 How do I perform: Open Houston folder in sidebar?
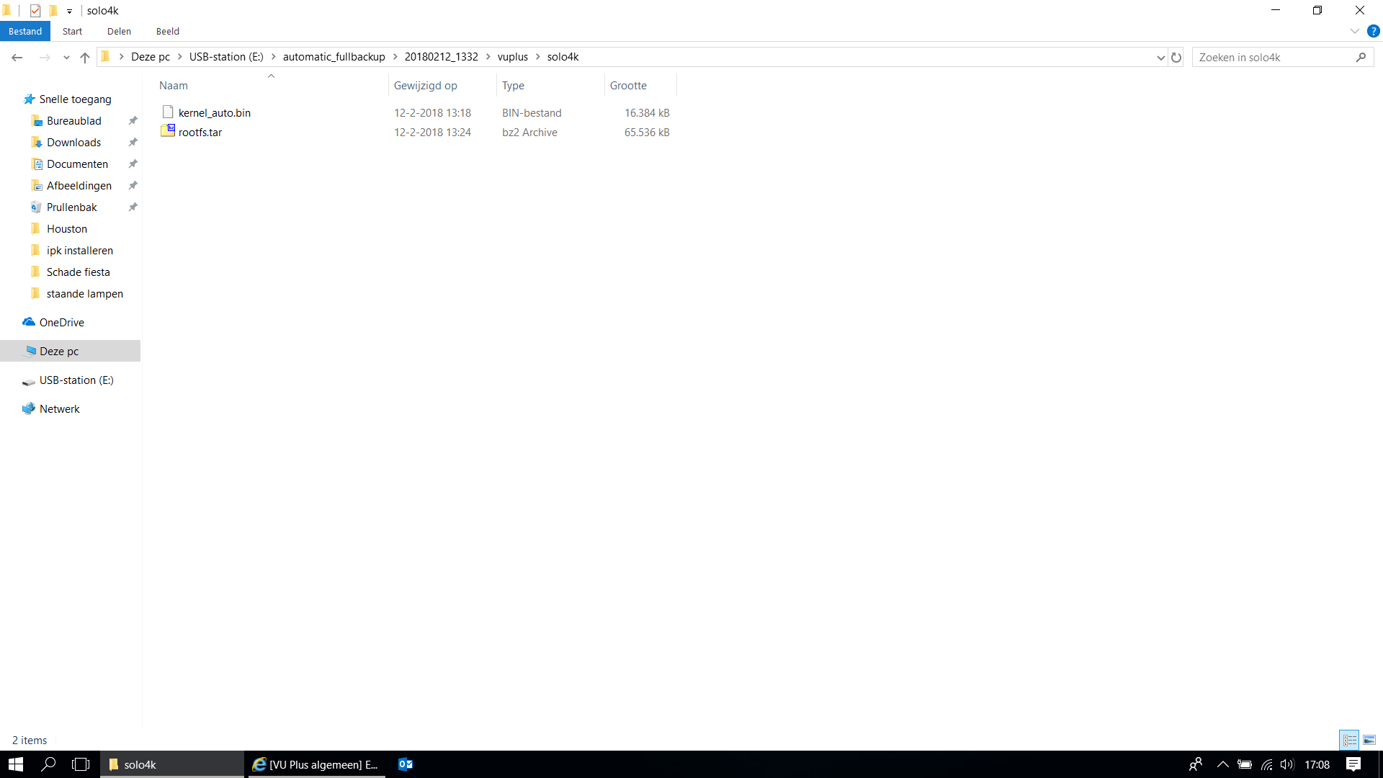(x=66, y=229)
